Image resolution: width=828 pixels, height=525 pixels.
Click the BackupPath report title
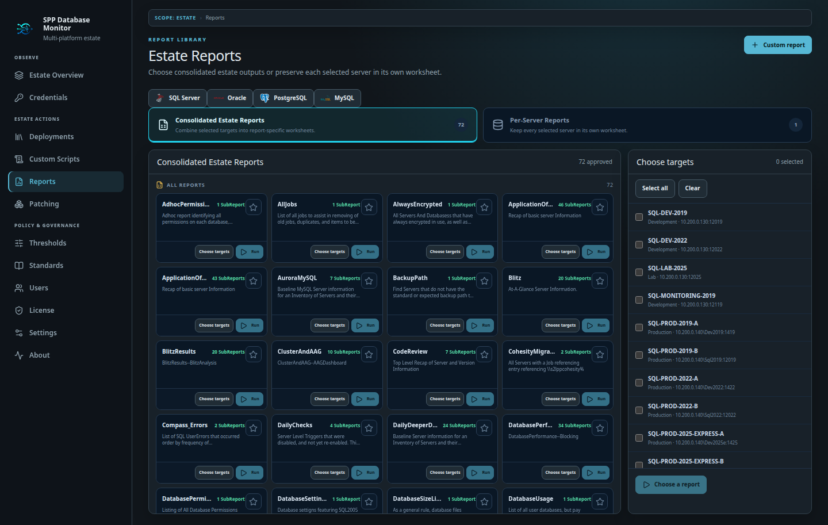tap(410, 278)
